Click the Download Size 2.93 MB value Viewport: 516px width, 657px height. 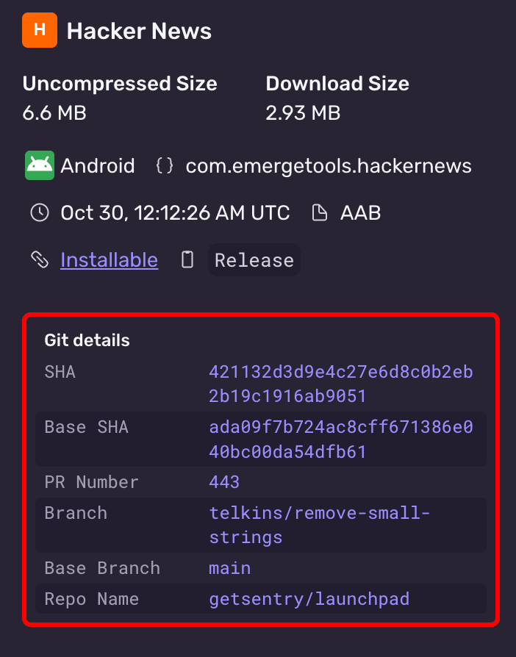tap(303, 113)
